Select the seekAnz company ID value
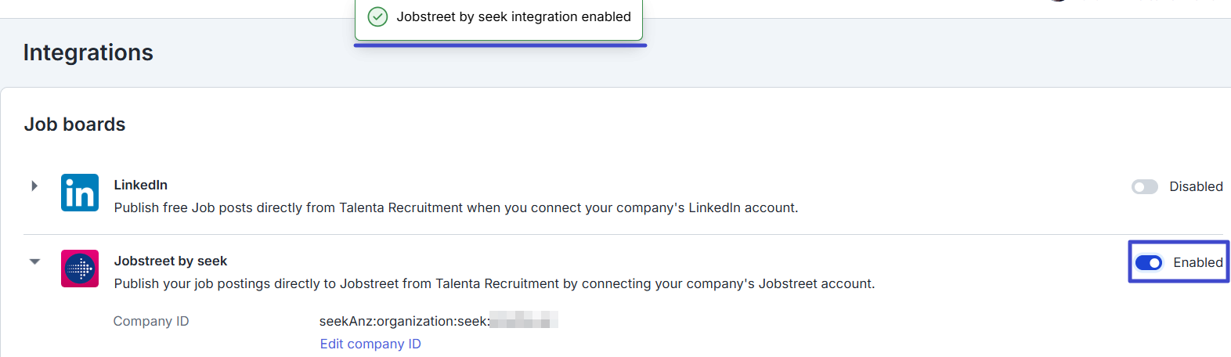This screenshot has width=1231, height=357. tap(439, 321)
